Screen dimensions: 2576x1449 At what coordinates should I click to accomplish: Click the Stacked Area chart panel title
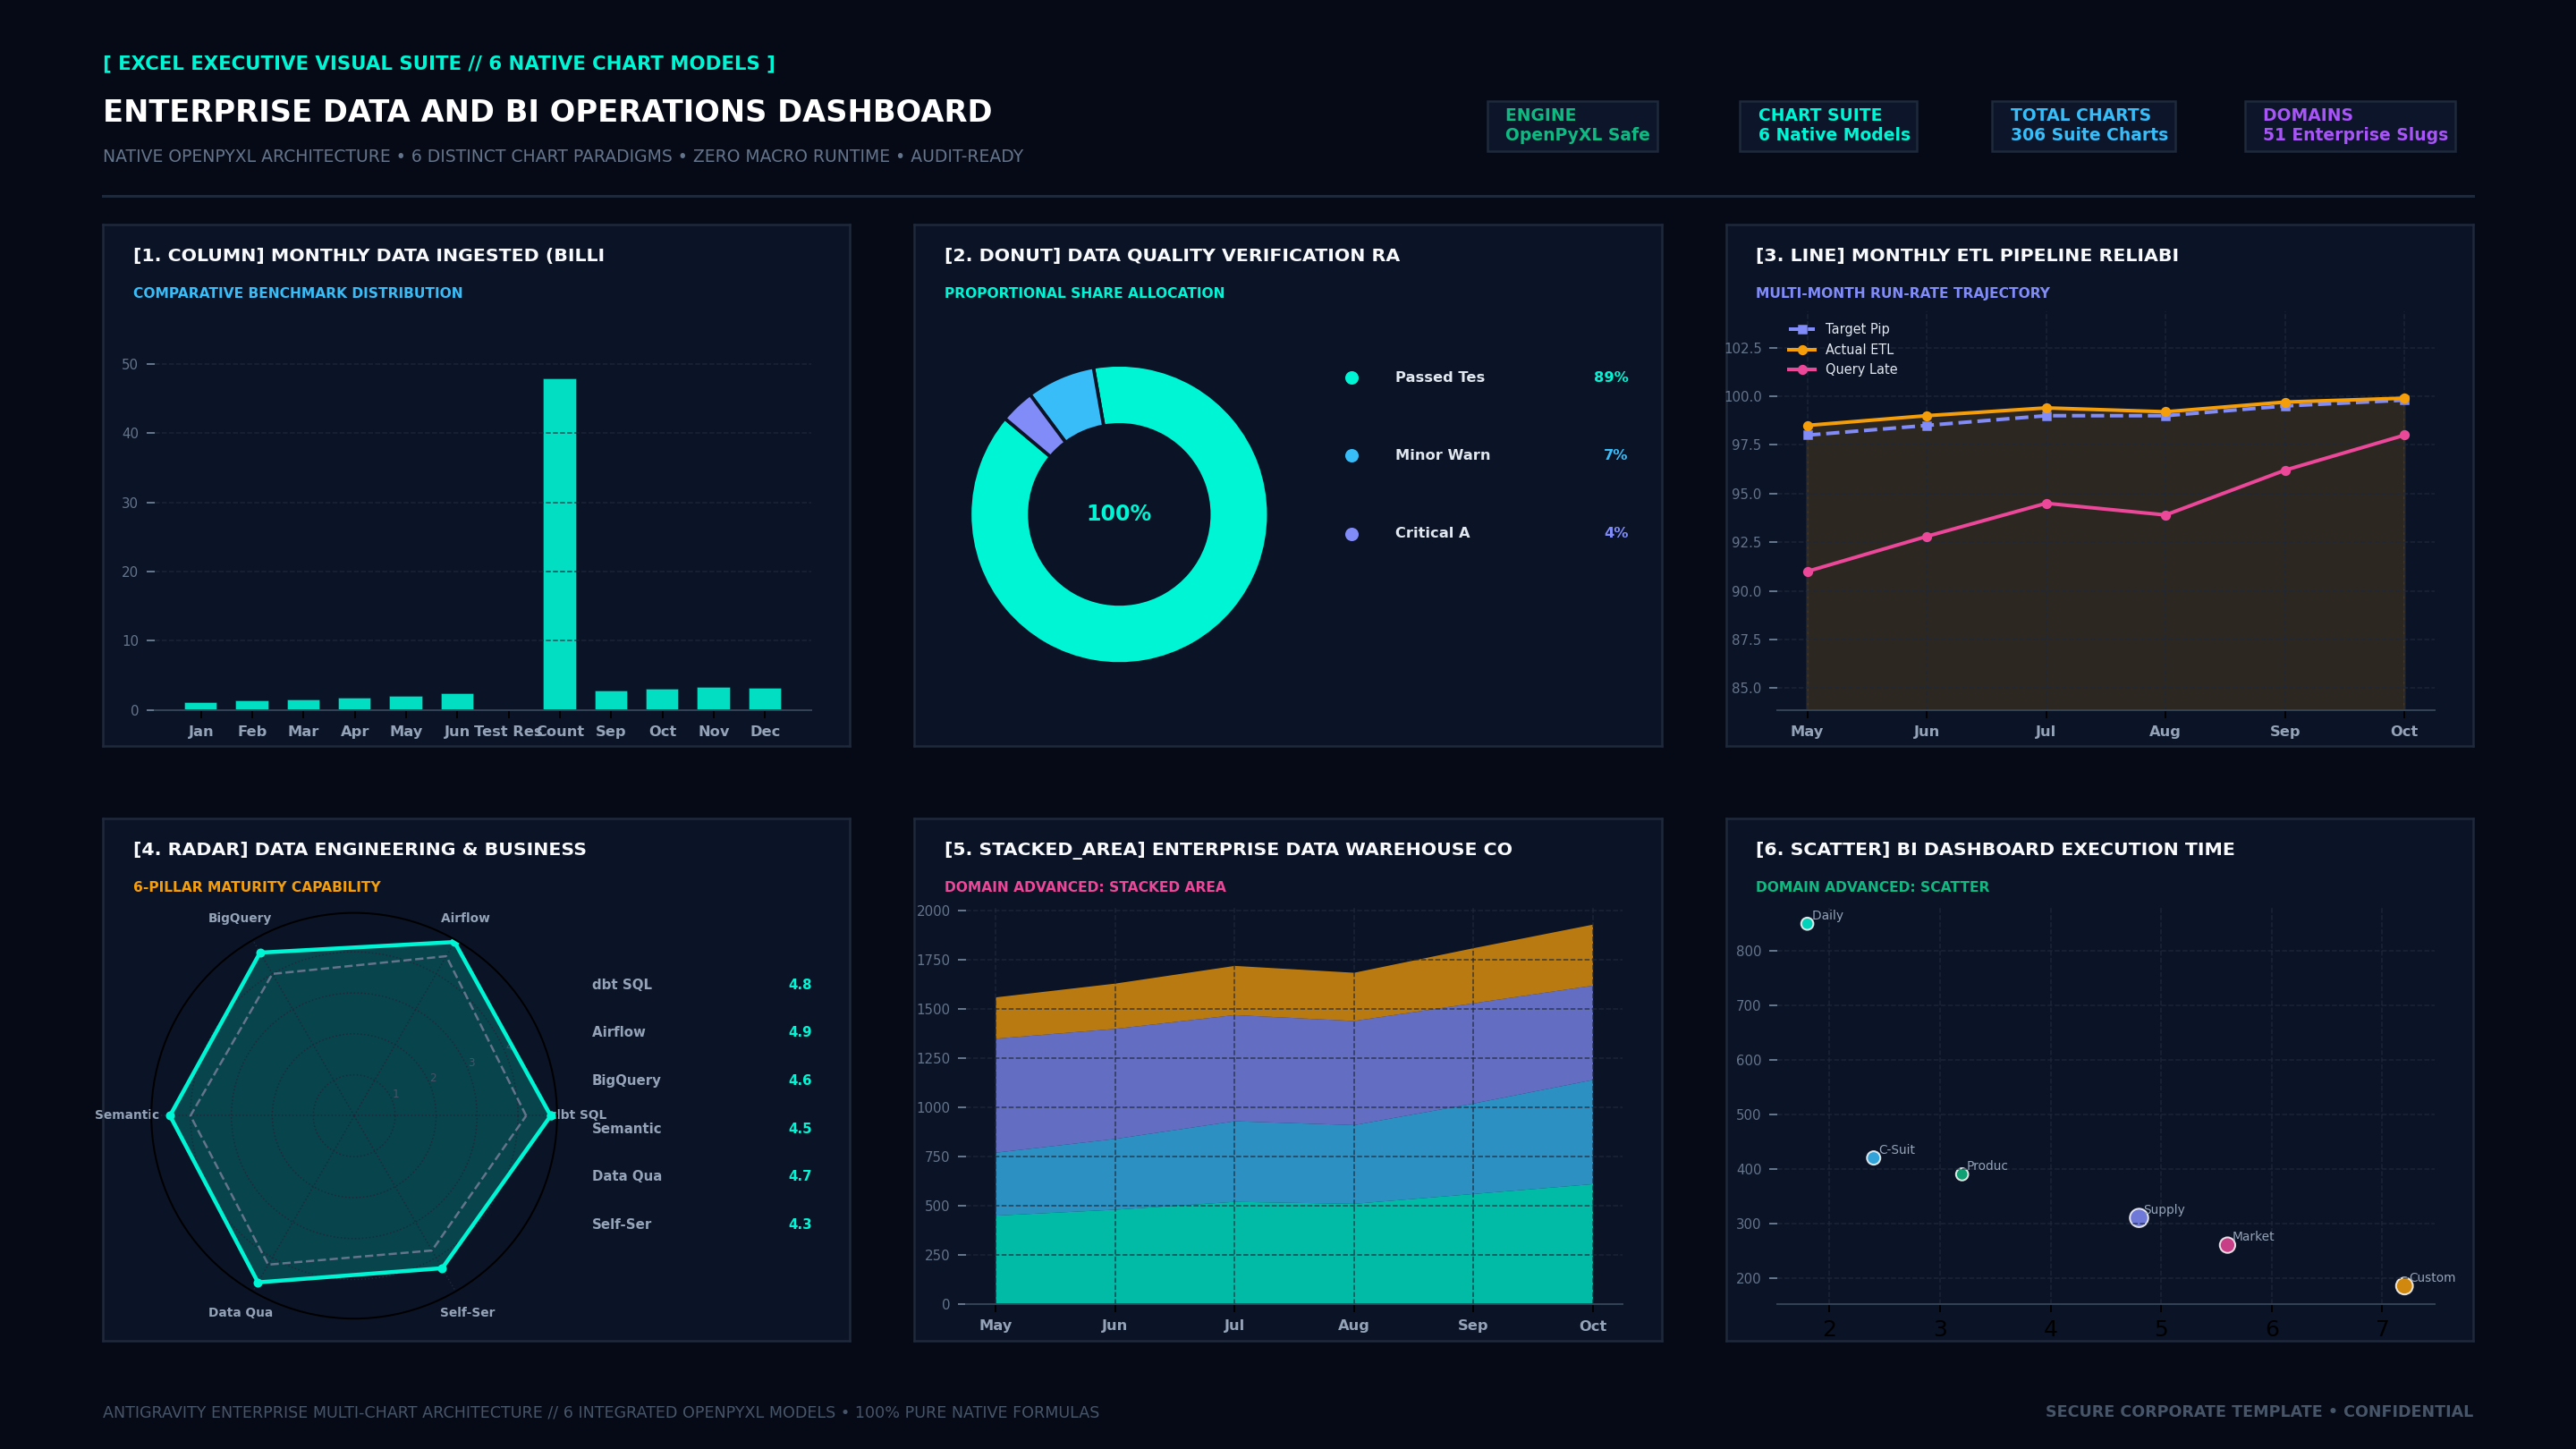pyautogui.click(x=1228, y=850)
